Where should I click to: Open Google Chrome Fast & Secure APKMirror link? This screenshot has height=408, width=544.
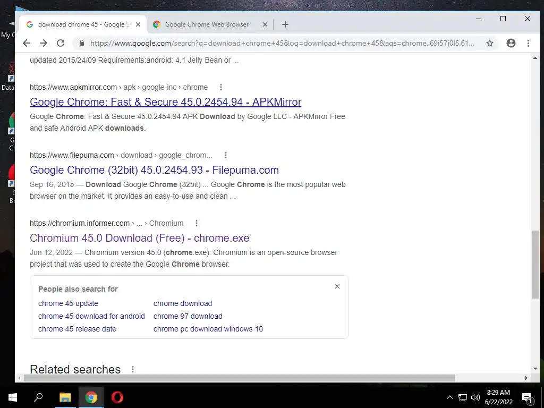(166, 102)
